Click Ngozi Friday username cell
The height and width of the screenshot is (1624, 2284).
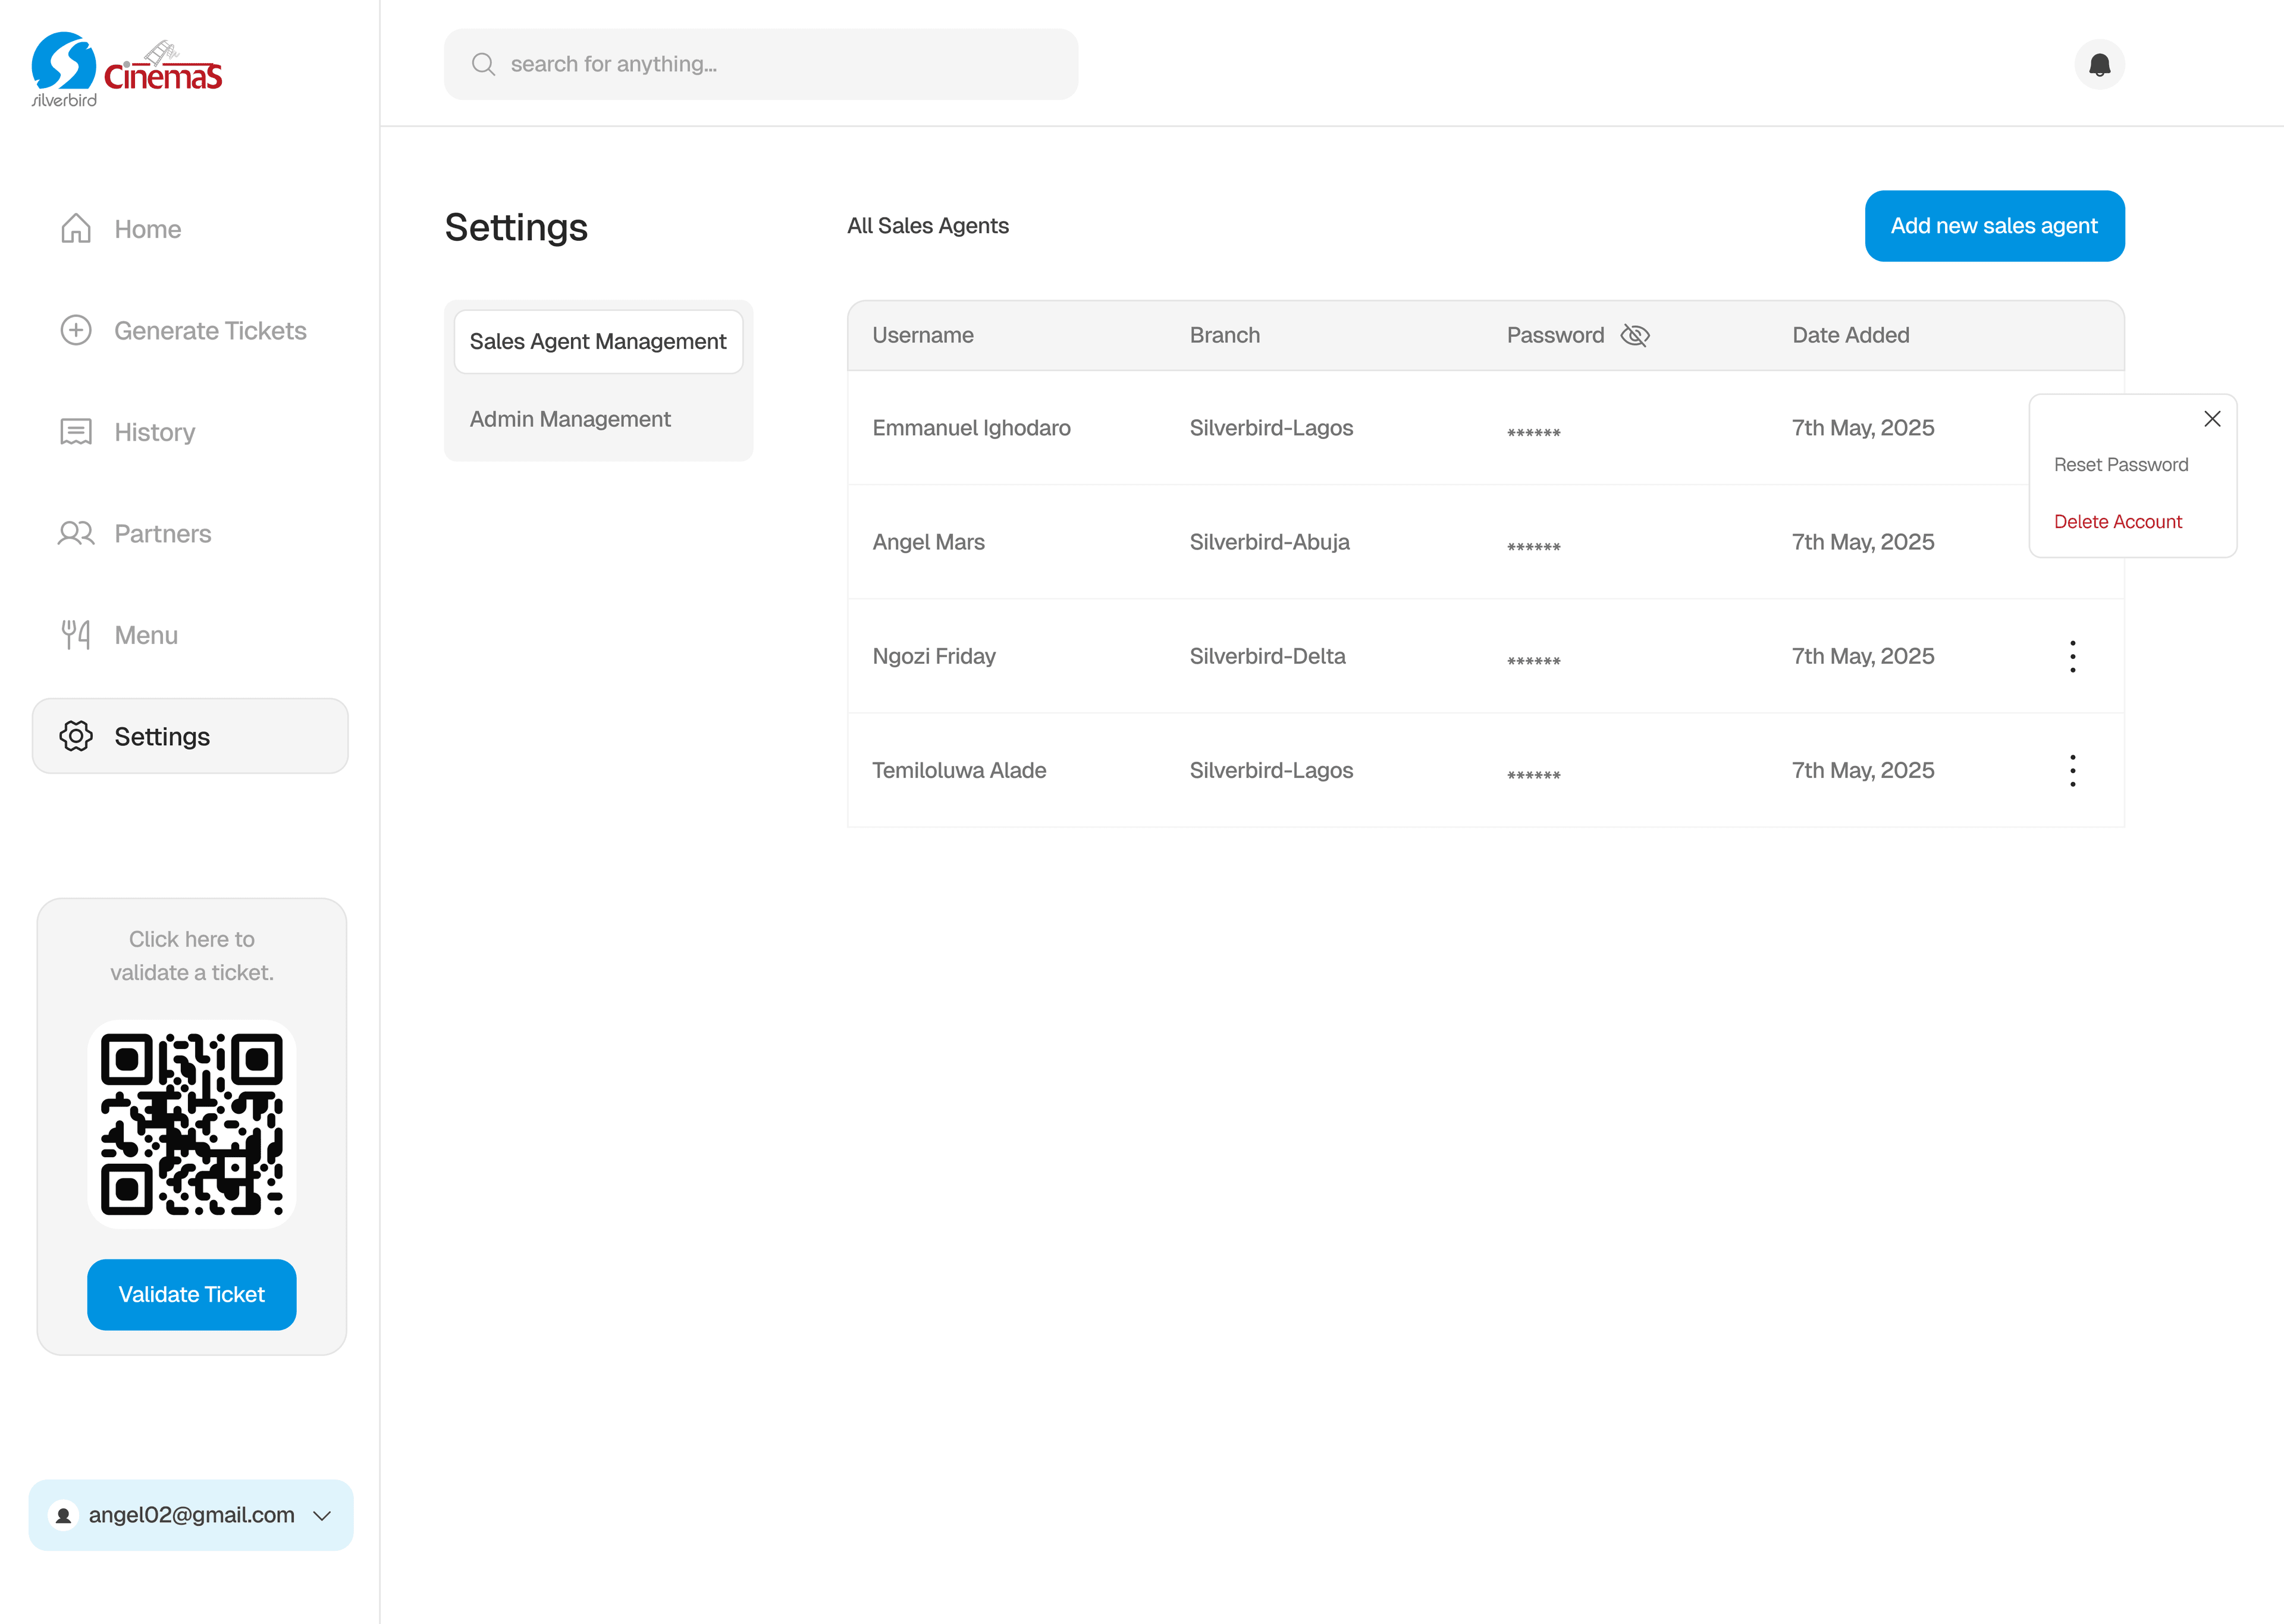tap(934, 656)
